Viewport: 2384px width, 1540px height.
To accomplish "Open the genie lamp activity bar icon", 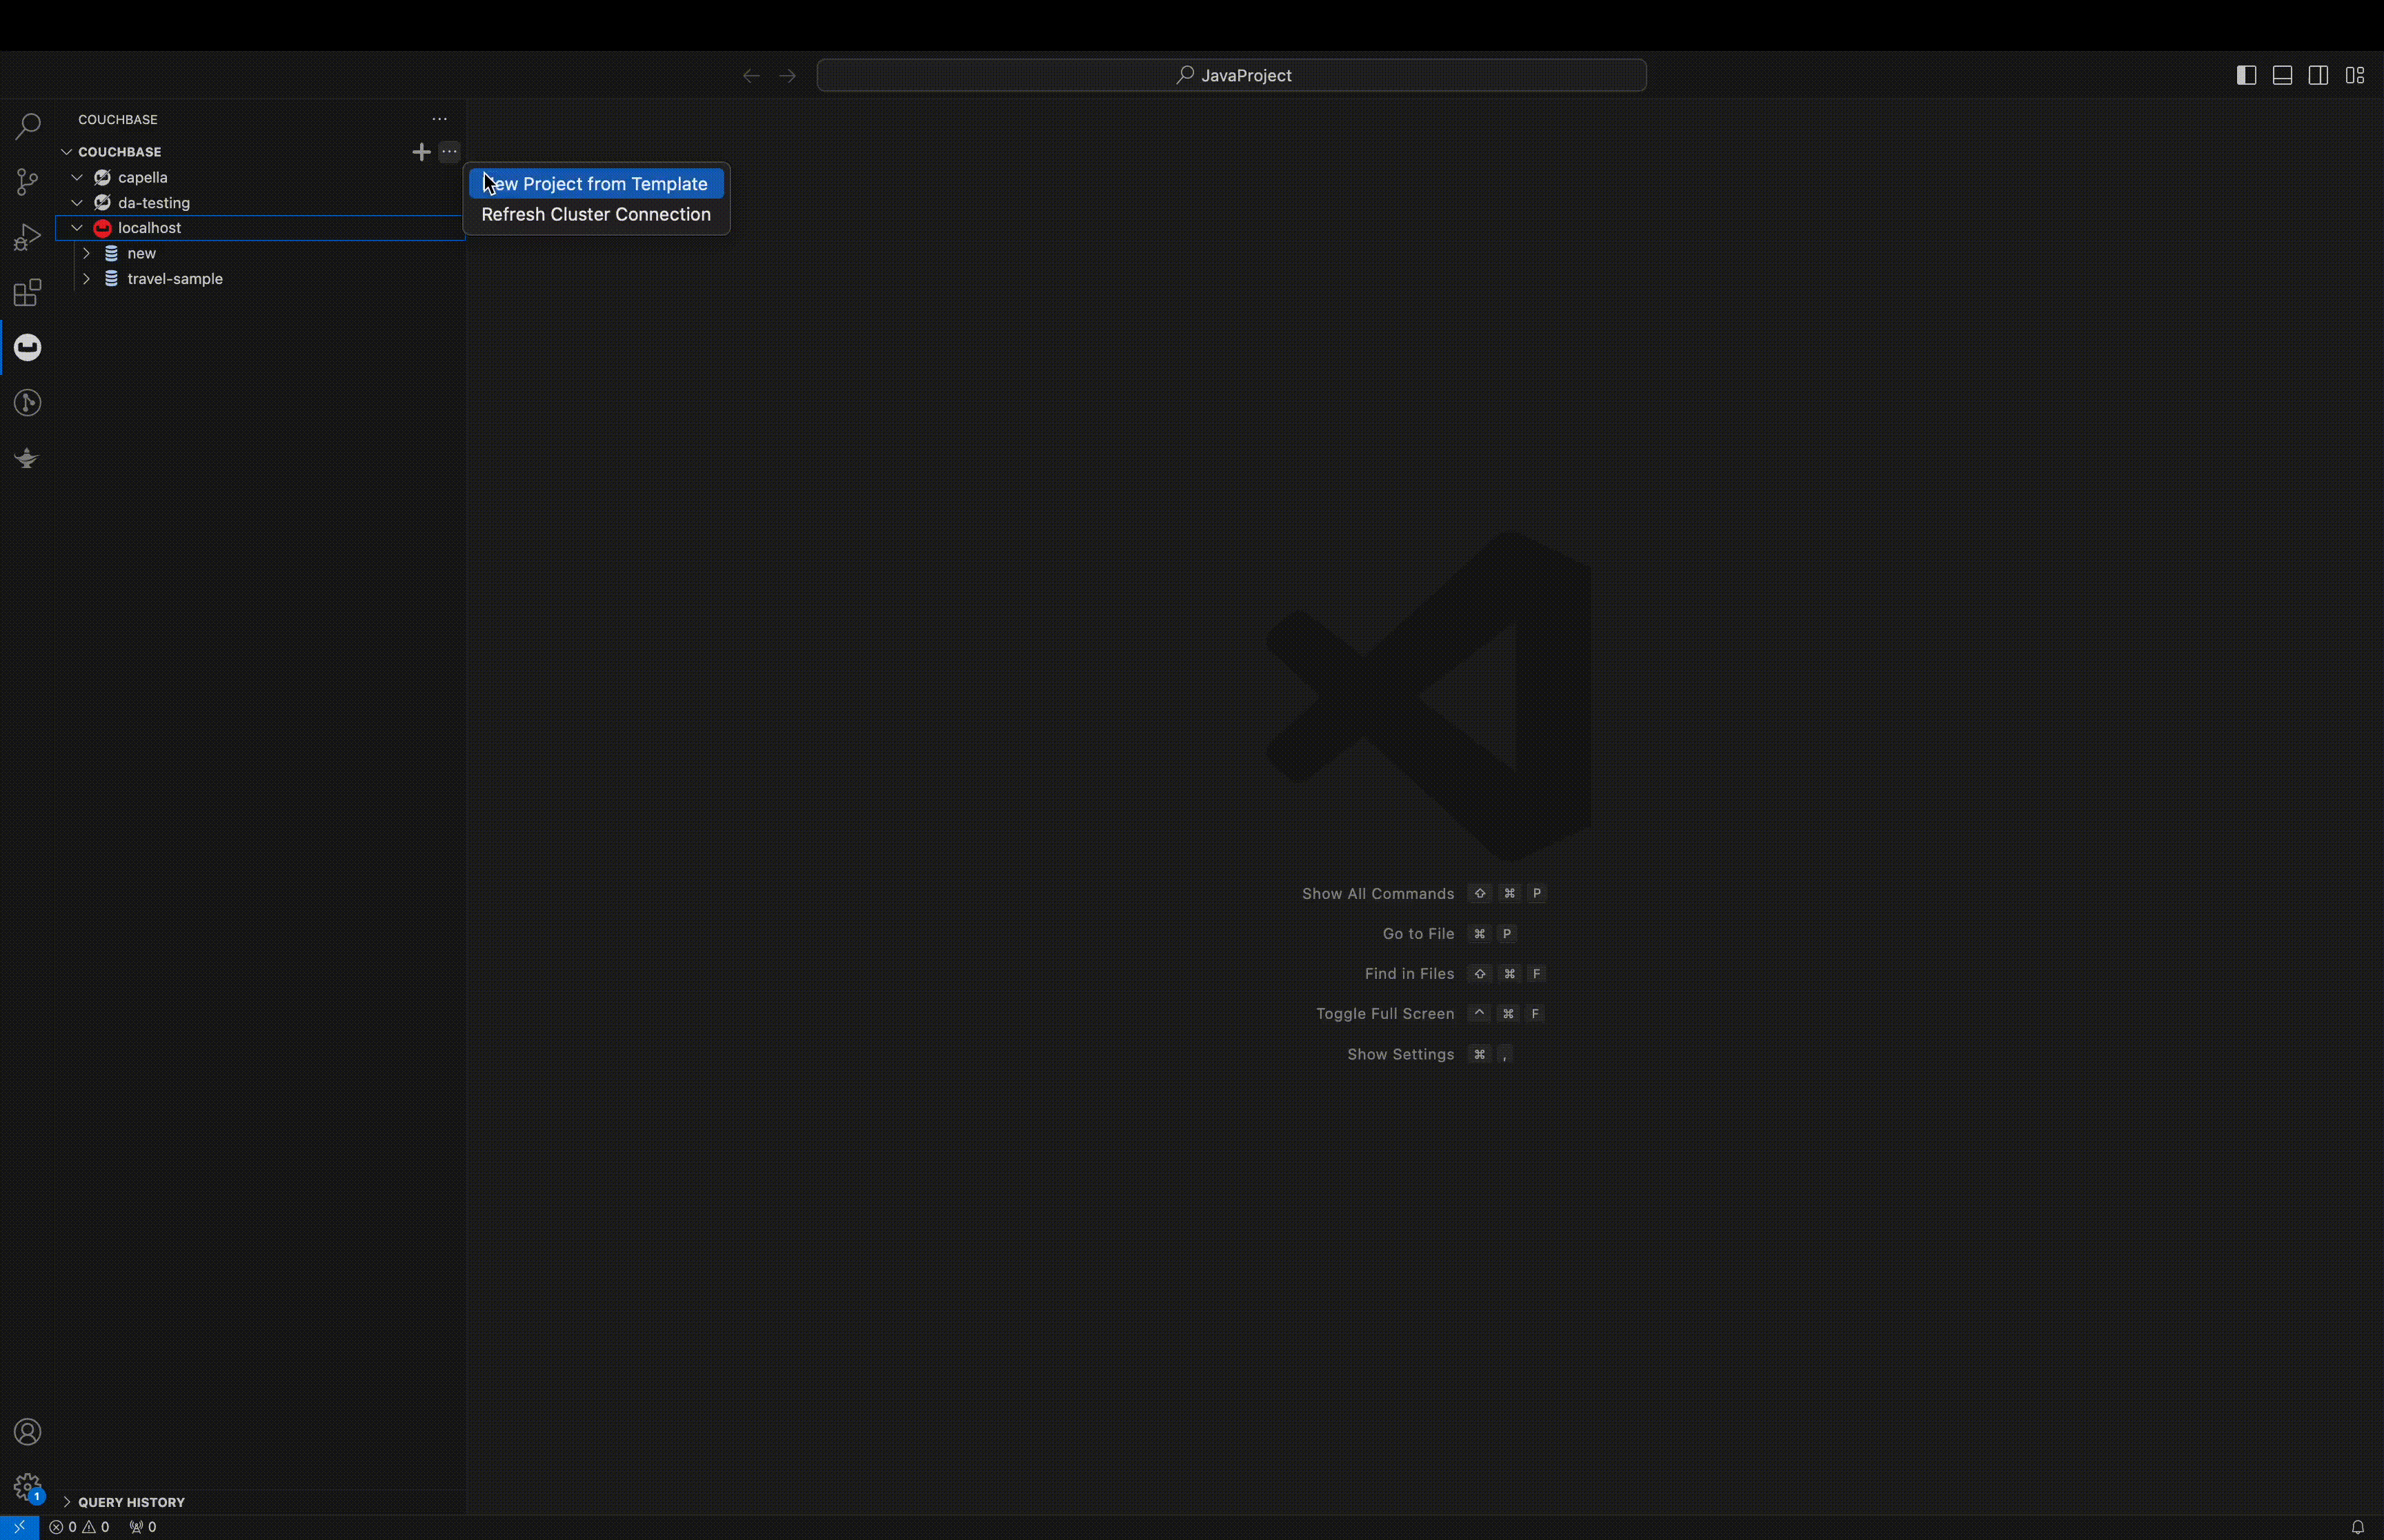I will click(x=27, y=458).
